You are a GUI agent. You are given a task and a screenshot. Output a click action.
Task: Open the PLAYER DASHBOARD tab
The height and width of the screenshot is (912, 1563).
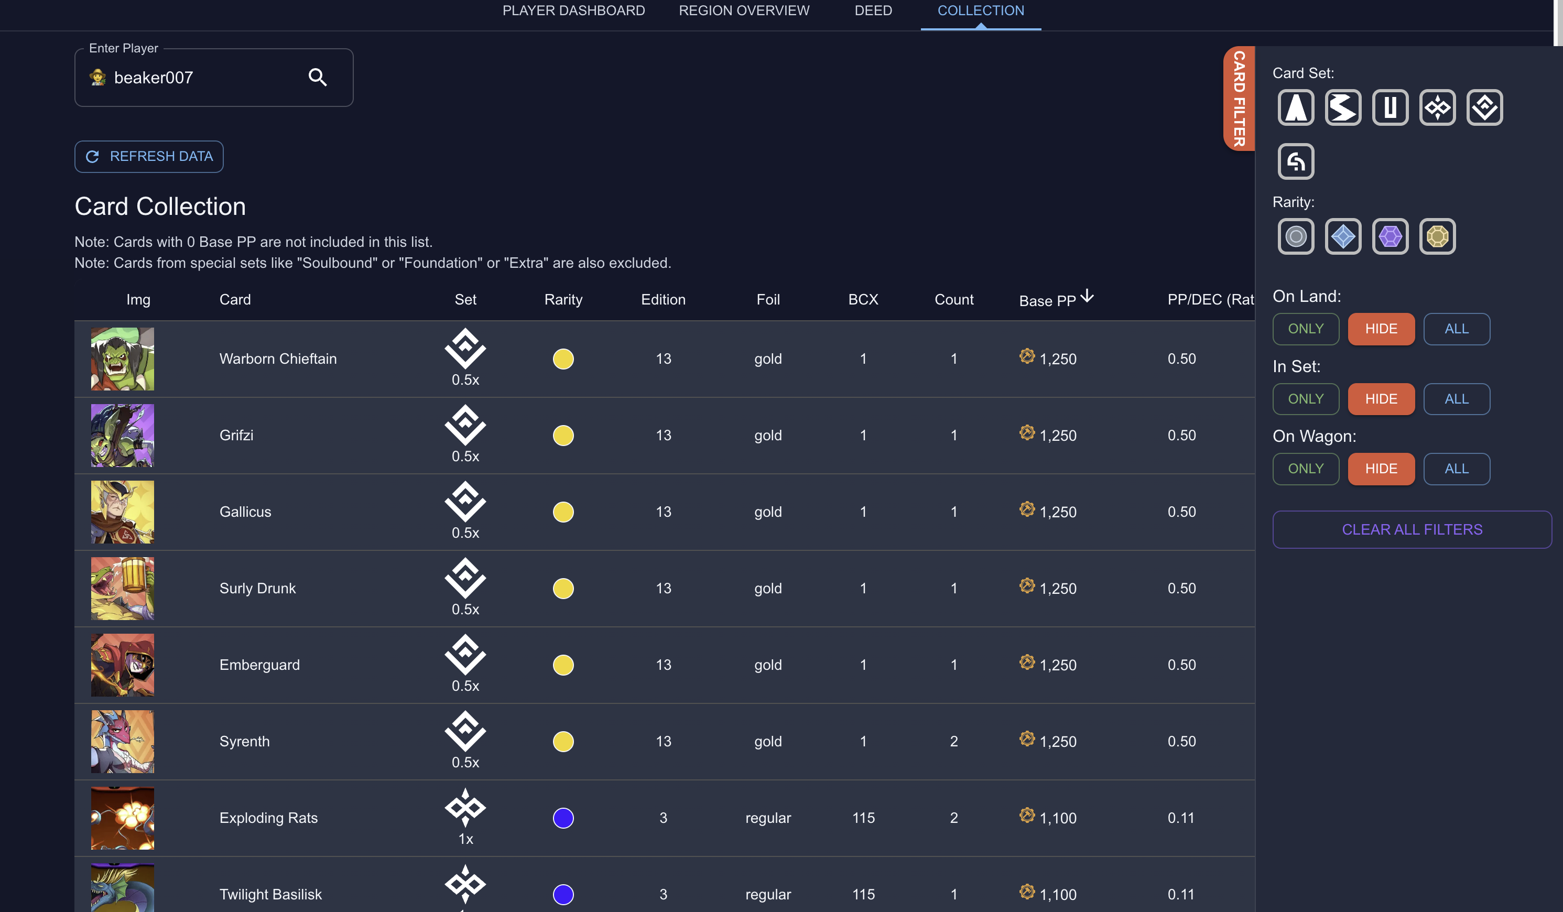click(573, 10)
